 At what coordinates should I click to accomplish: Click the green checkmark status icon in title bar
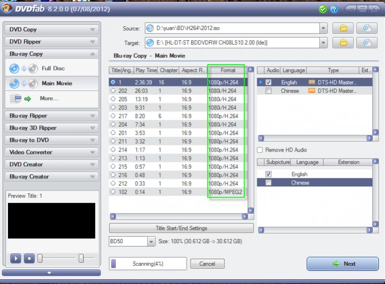click(323, 9)
